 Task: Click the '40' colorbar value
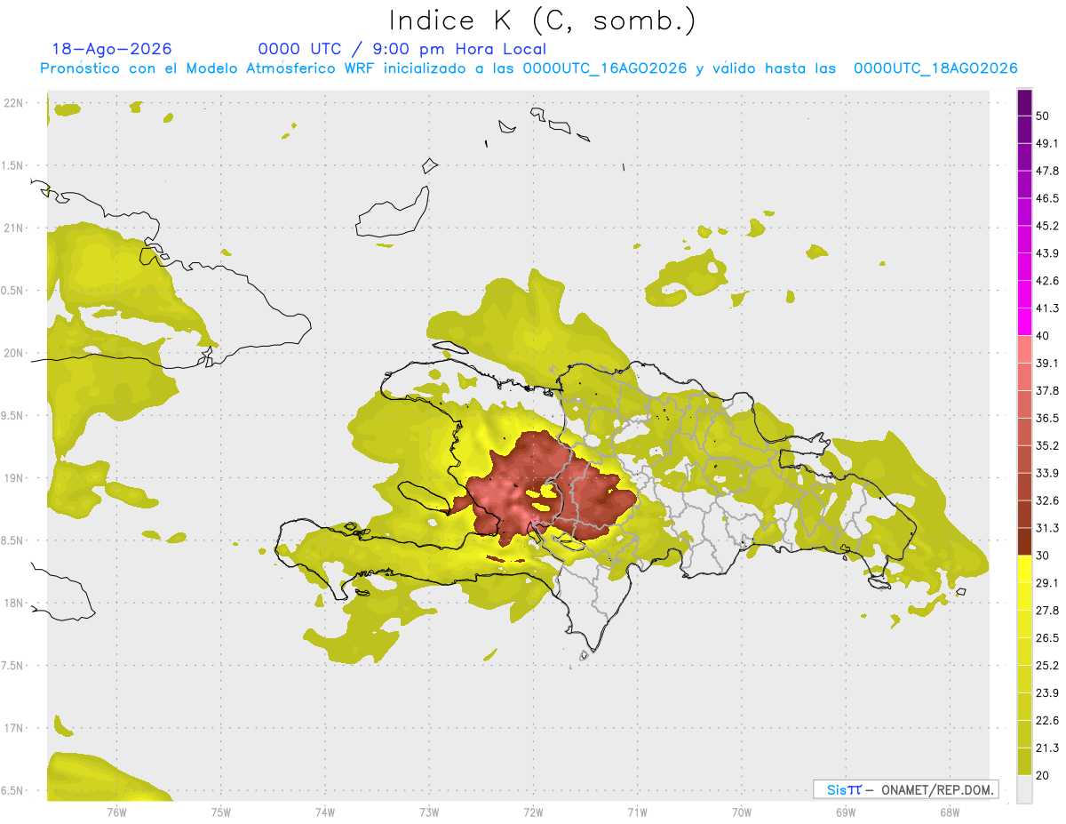[x=1043, y=336]
